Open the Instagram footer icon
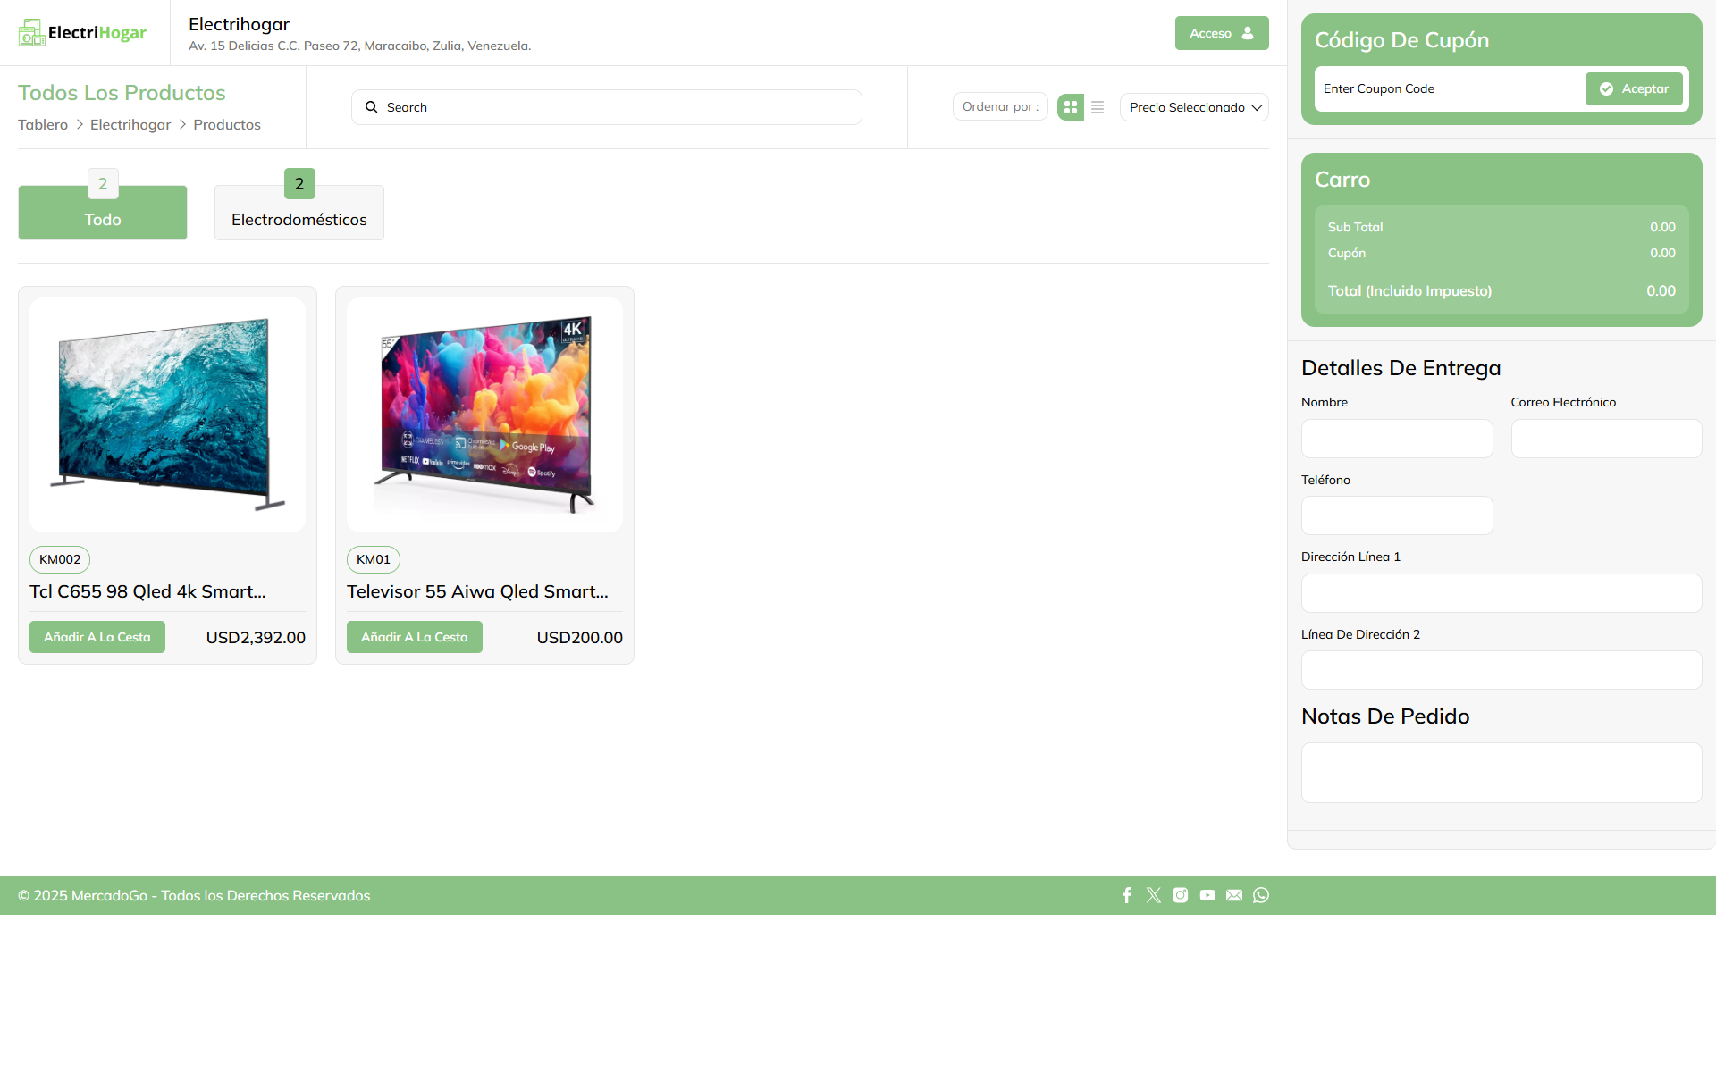 point(1181,895)
